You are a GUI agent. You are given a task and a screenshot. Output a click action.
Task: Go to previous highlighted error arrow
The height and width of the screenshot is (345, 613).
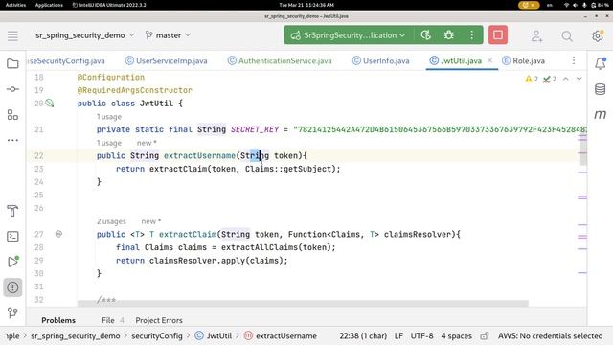click(x=566, y=79)
